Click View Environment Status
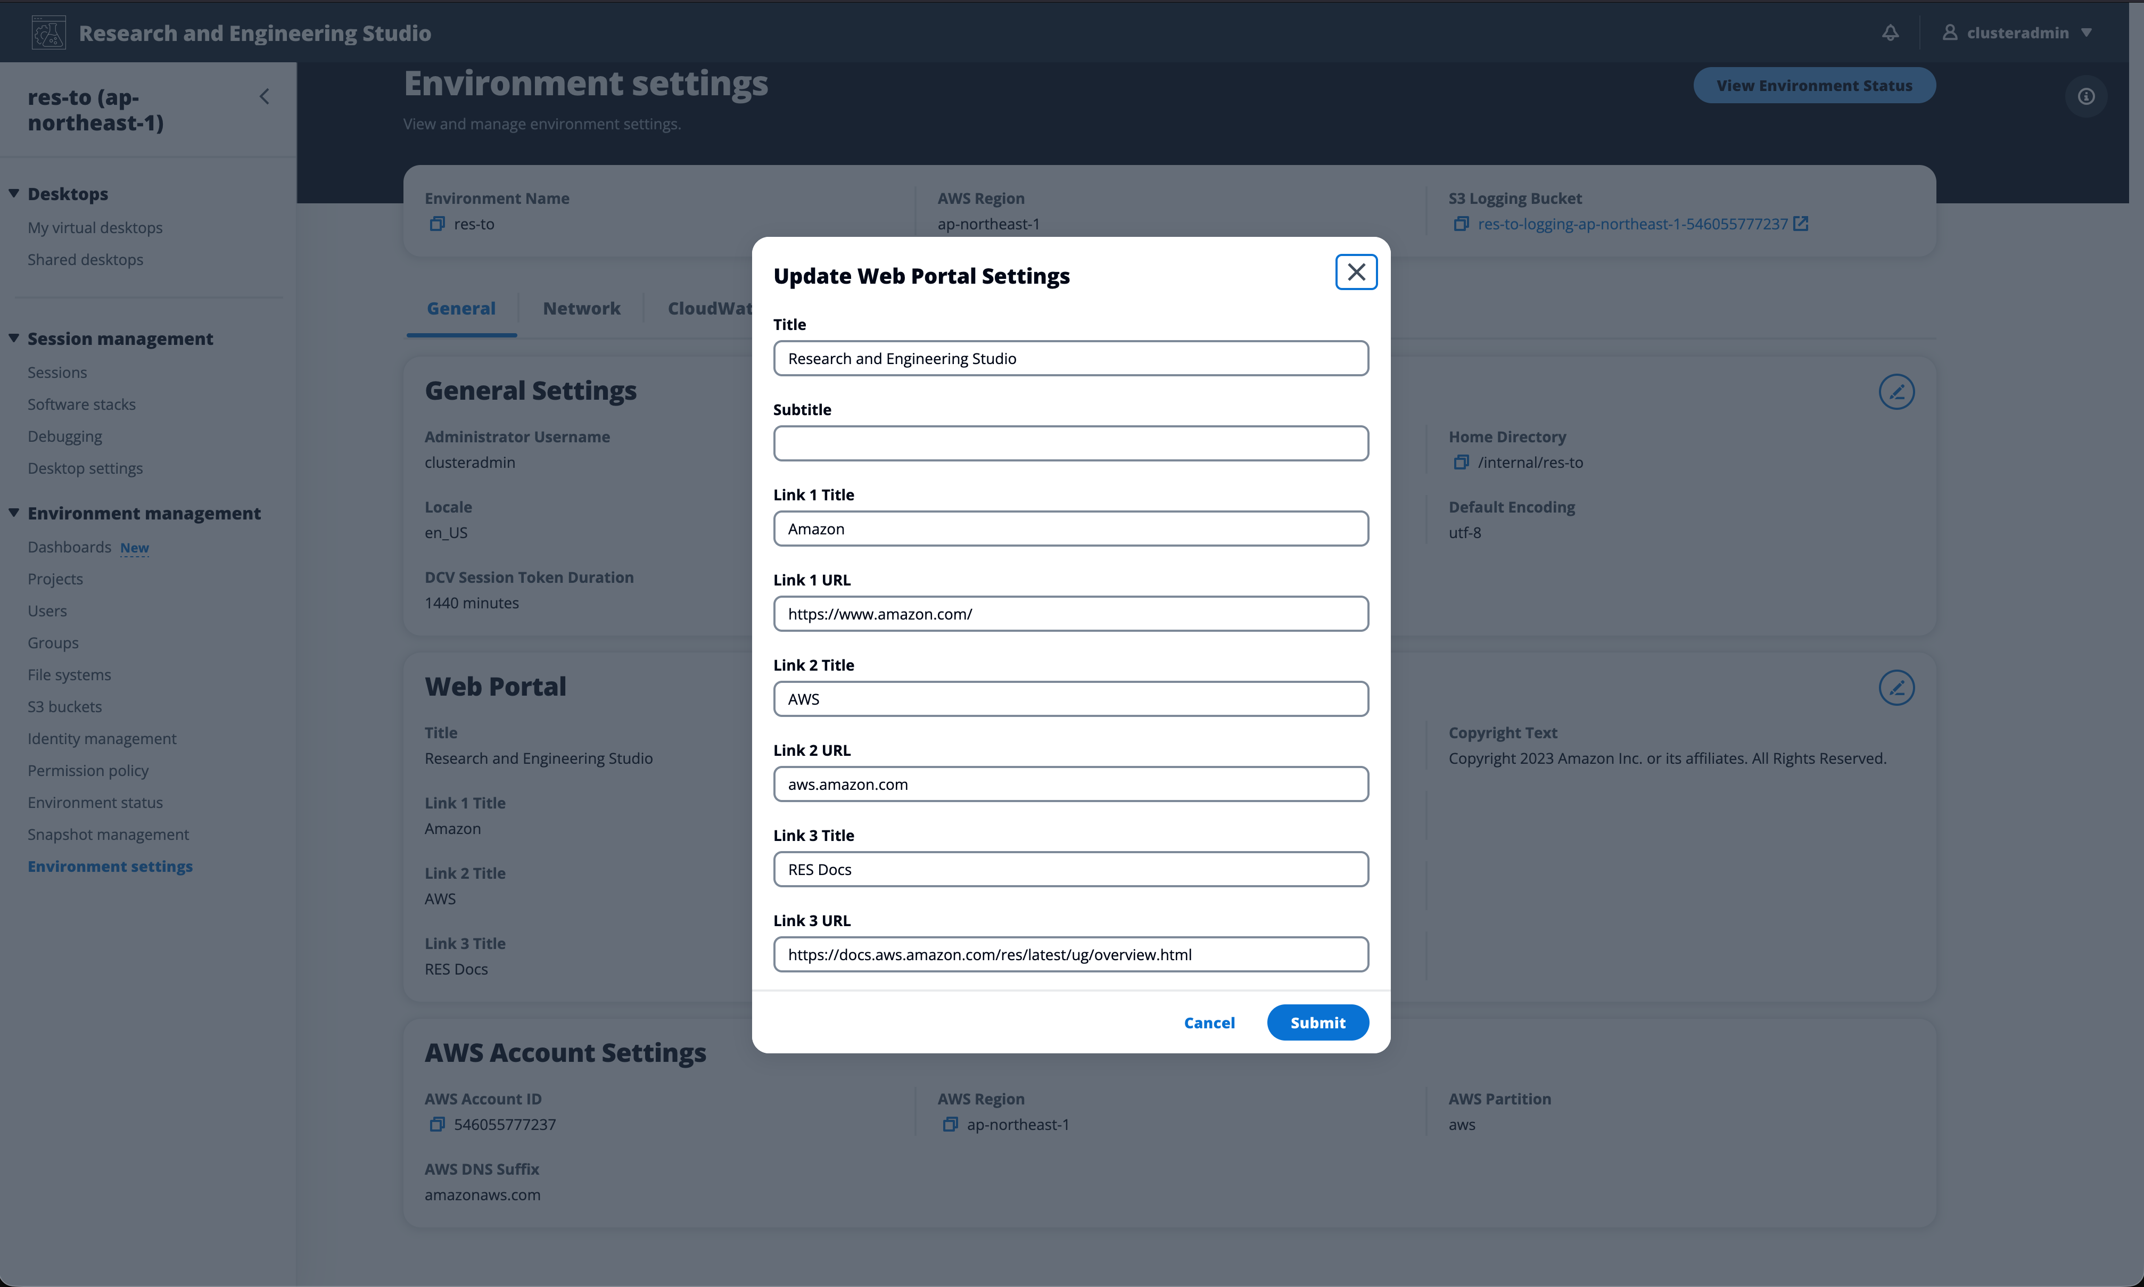 coord(1815,85)
